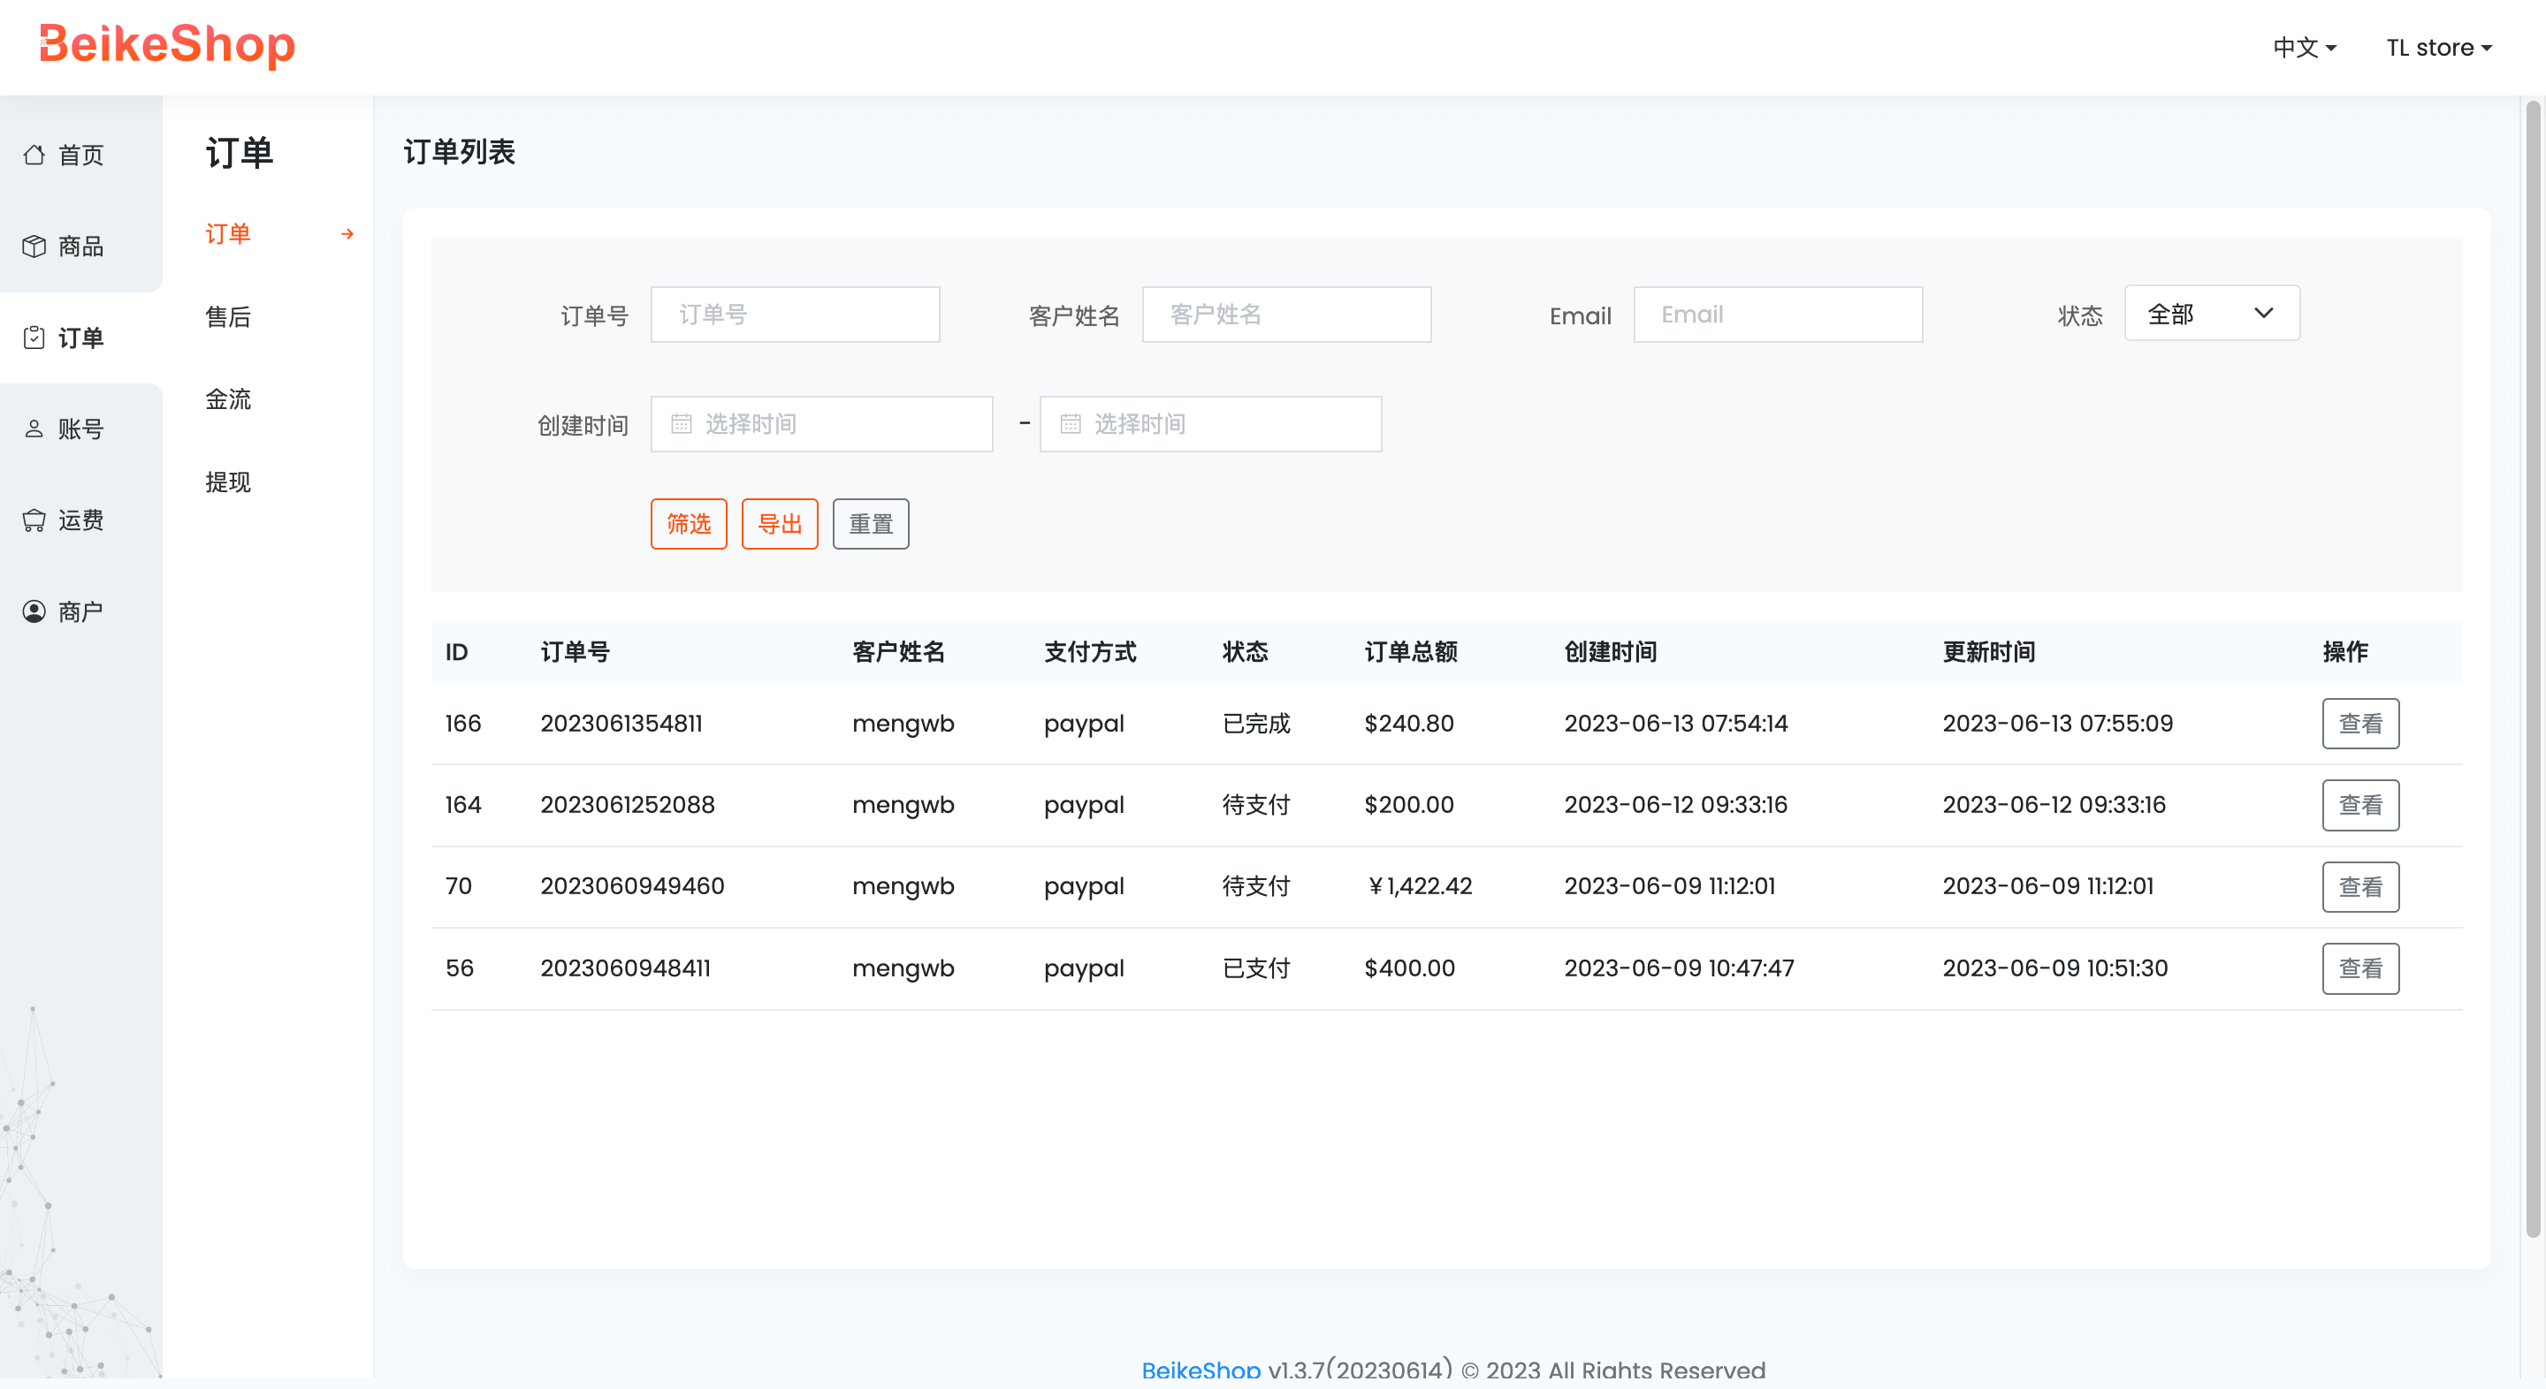Image resolution: width=2546 pixels, height=1389 pixels.
Task: View order 2023061354811 details
Action: pyautogui.click(x=2359, y=723)
